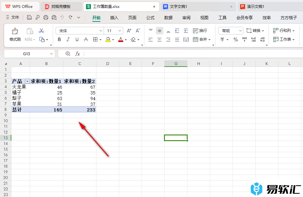Screen dimensions: 303x197
Task: Apply percent style
Action: 236,39
